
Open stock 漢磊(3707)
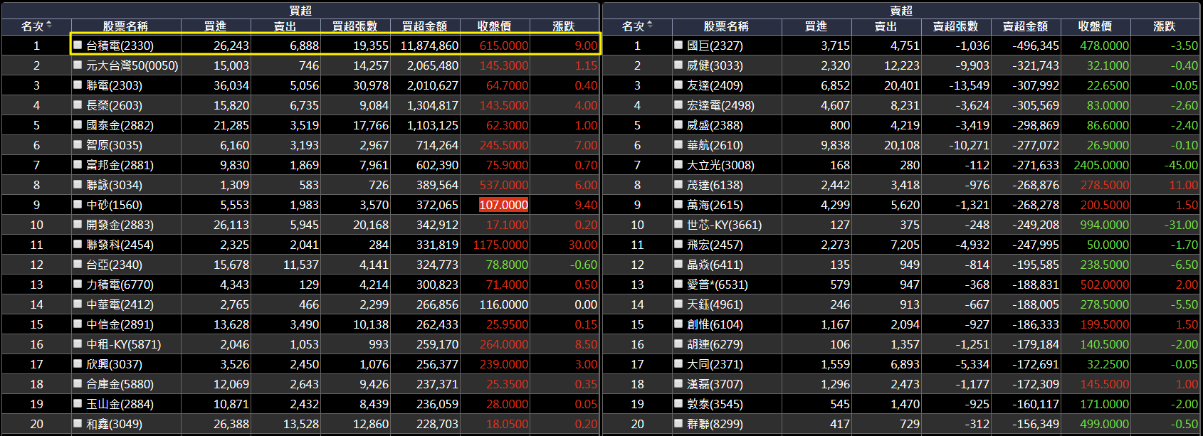click(x=715, y=384)
